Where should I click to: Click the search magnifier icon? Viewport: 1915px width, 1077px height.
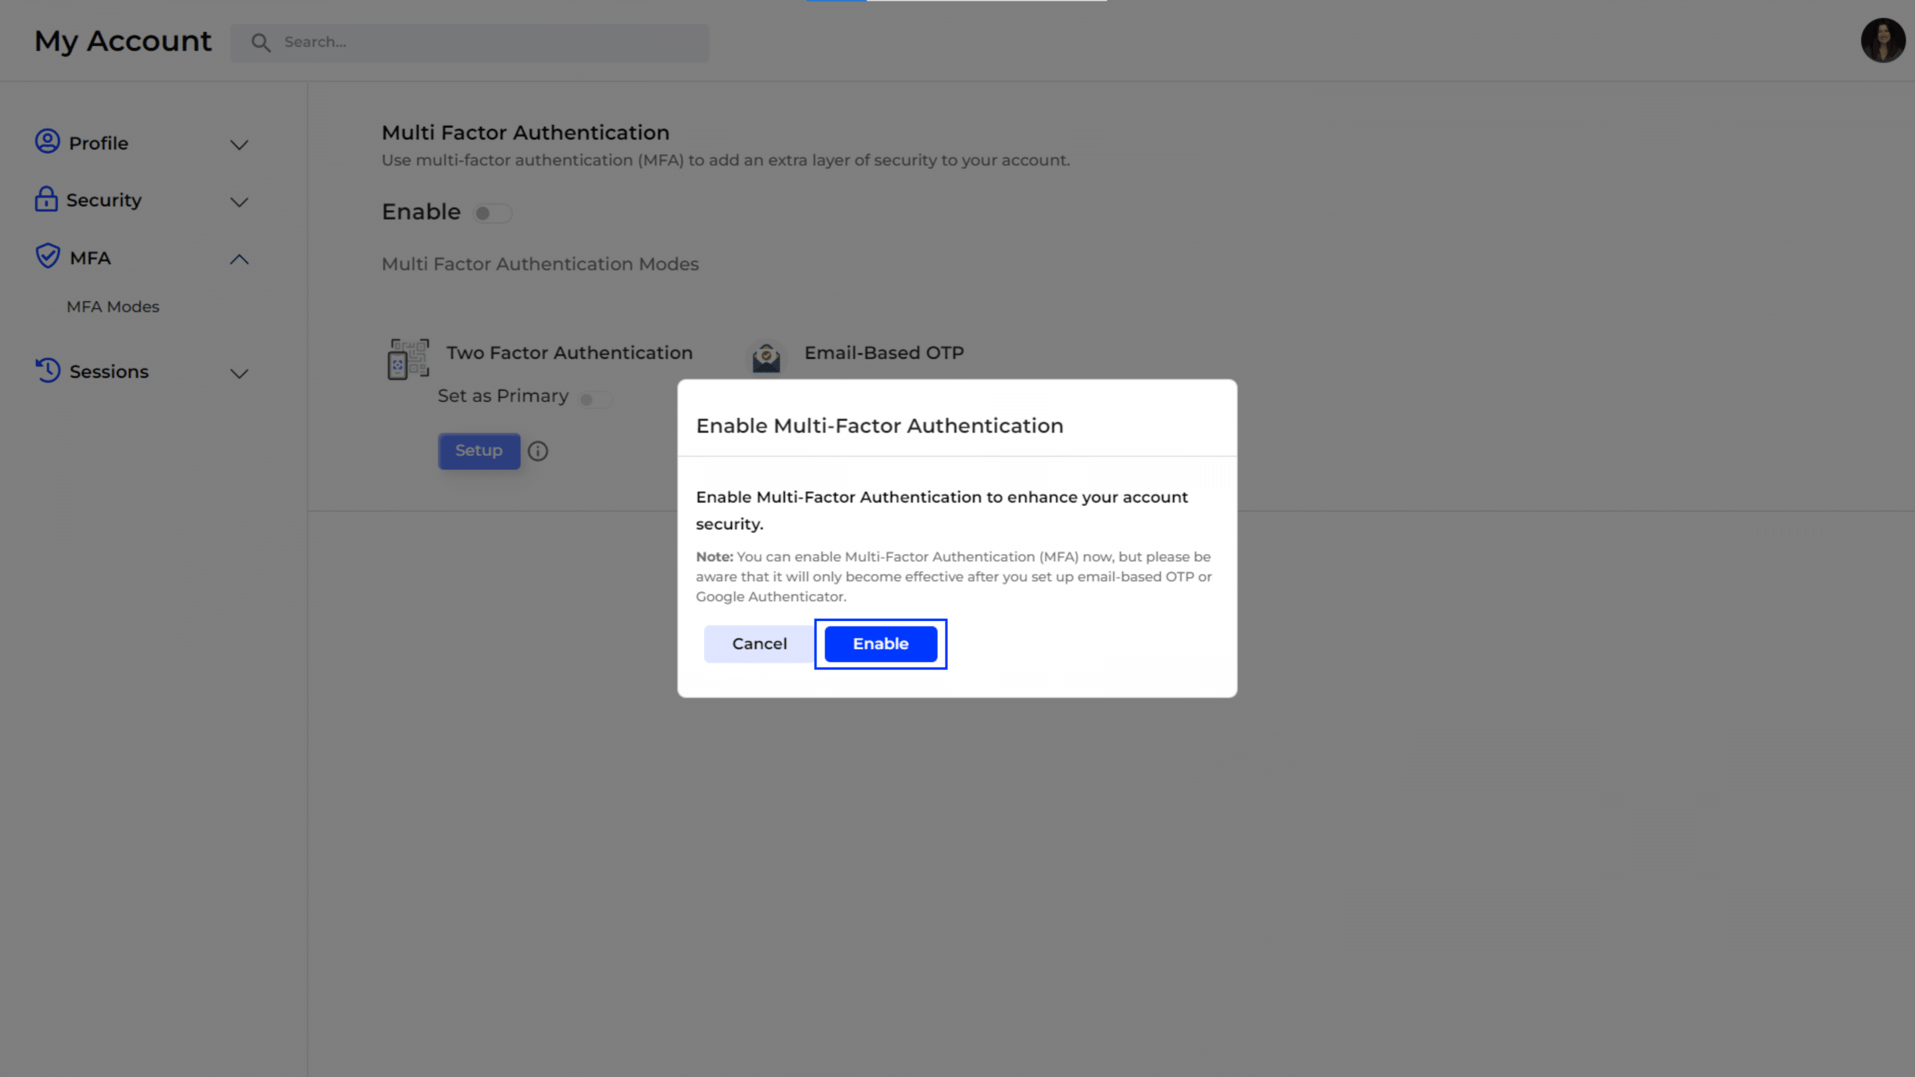tap(260, 43)
